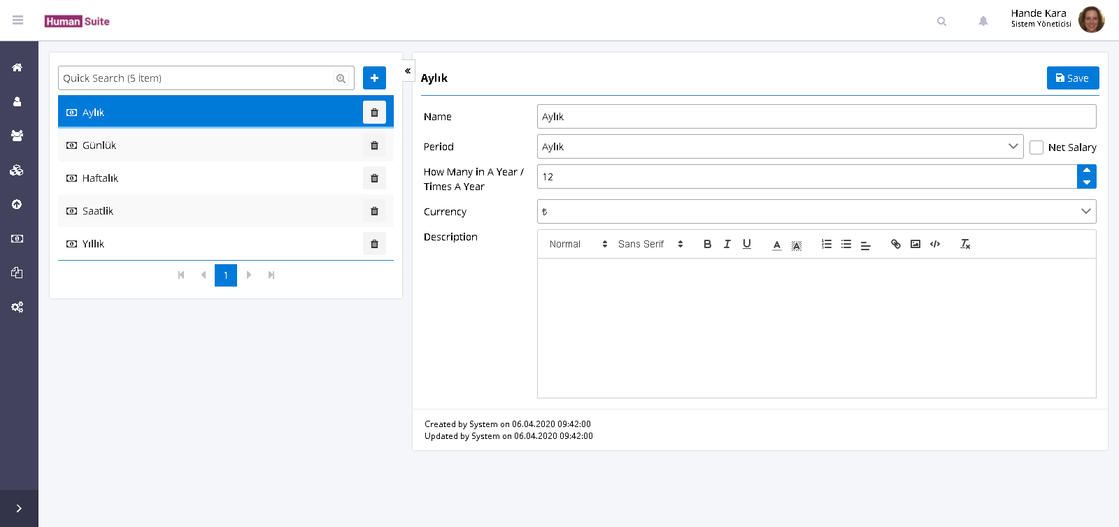Open the hamburger menu at top left
This screenshot has width=1119, height=527.
(x=18, y=20)
